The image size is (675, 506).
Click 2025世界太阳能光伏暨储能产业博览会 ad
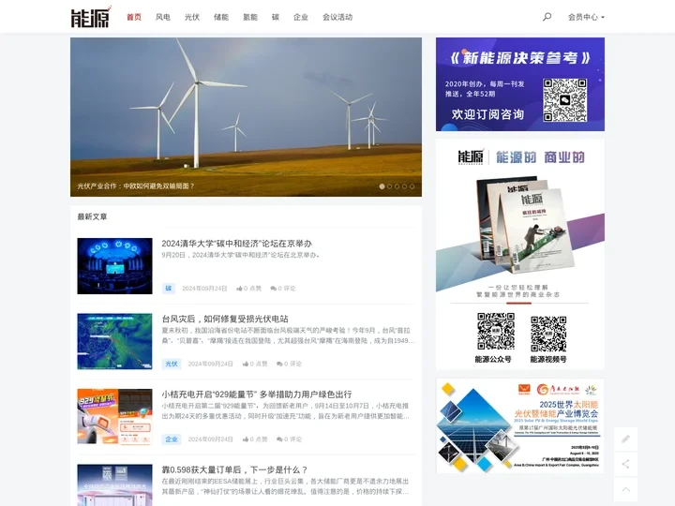click(x=520, y=426)
